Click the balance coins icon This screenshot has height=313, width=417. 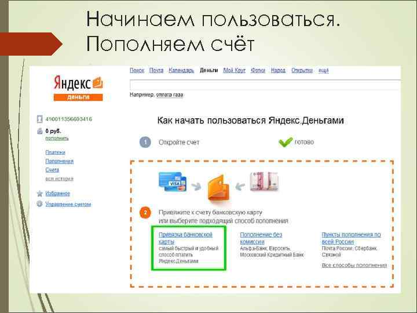pyautogui.click(x=39, y=130)
